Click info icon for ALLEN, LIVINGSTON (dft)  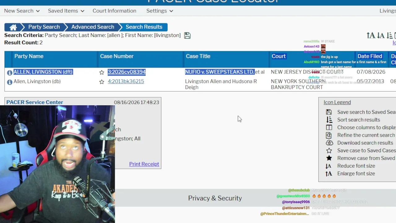[10, 72]
